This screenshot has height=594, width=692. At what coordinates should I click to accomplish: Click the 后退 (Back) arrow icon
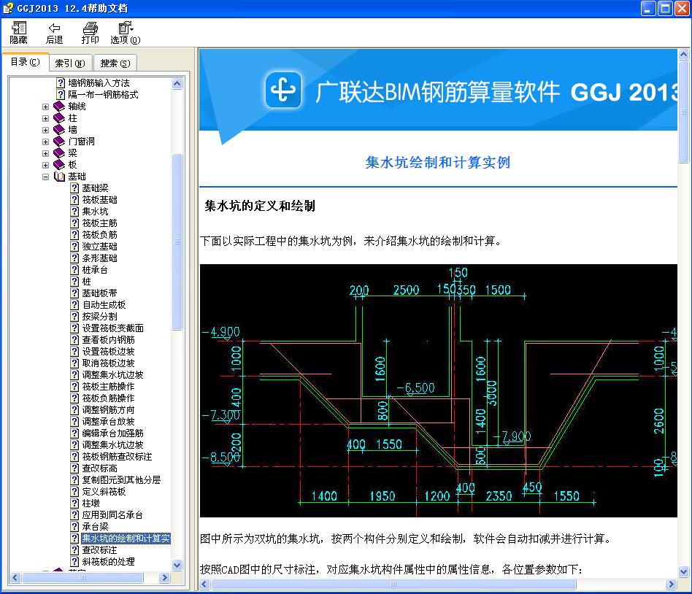point(54,28)
